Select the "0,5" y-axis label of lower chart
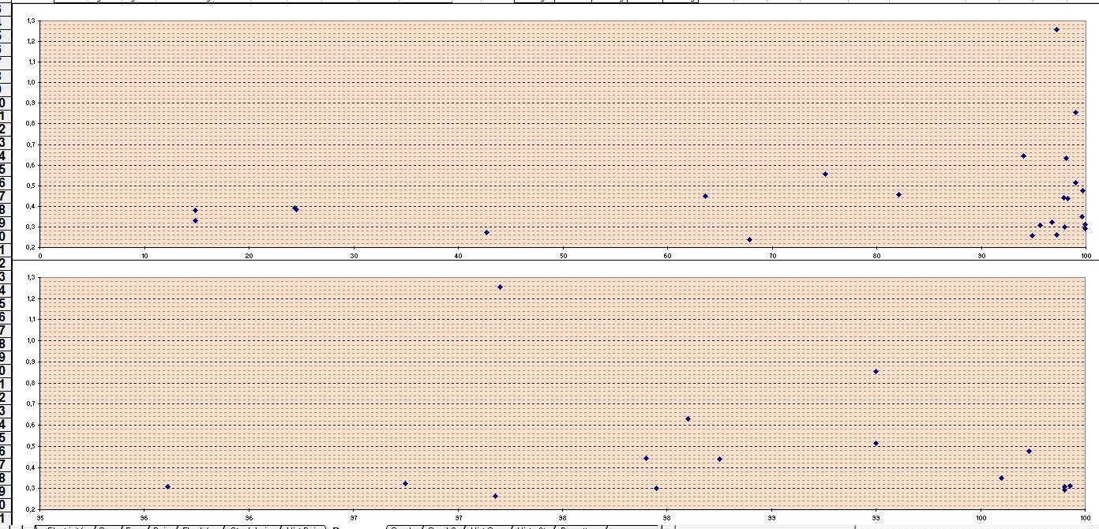Viewport: 1099px width, 529px height. click(32, 446)
